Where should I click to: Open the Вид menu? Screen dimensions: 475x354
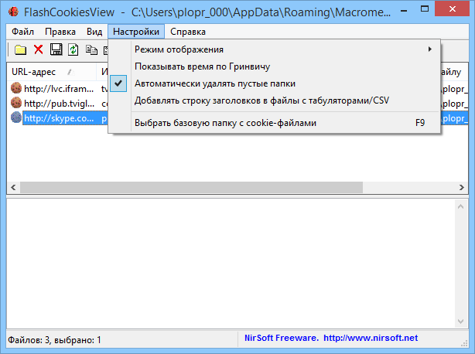(x=94, y=32)
